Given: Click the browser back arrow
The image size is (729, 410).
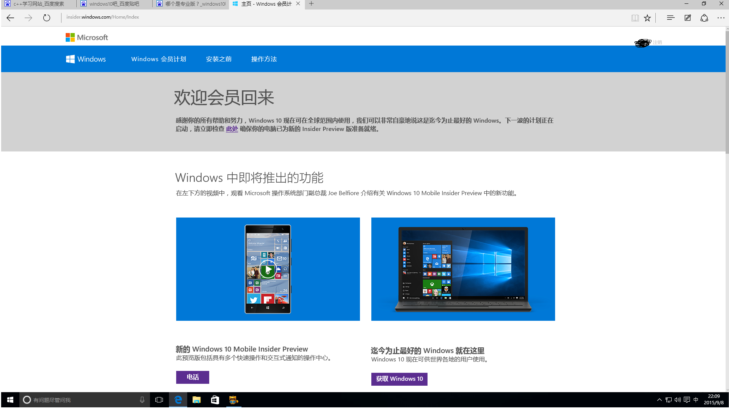Looking at the screenshot, I should point(10,18).
